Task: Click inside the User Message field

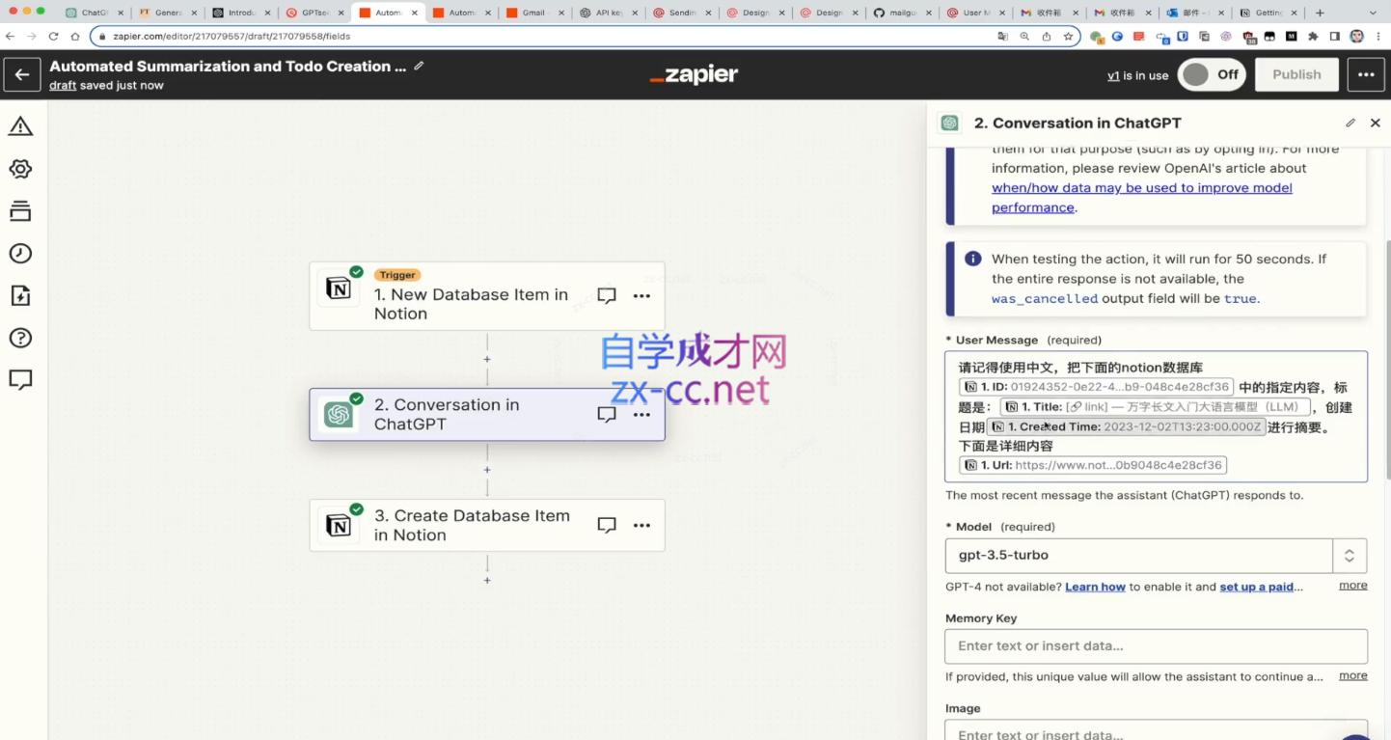Action: click(x=1156, y=417)
